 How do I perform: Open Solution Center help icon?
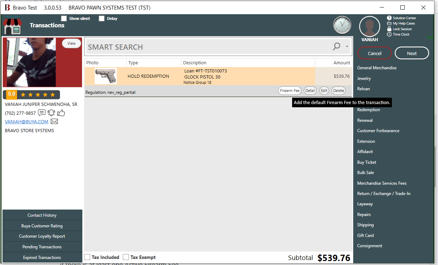click(x=389, y=18)
